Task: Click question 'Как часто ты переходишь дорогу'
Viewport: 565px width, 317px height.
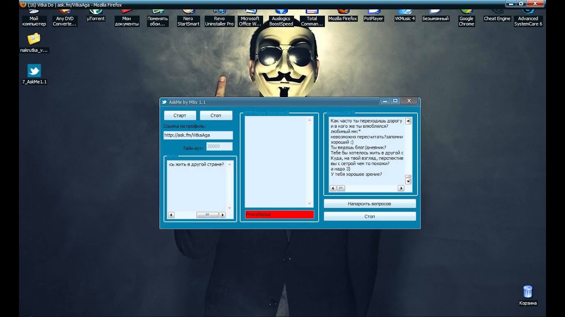Action: (366, 121)
